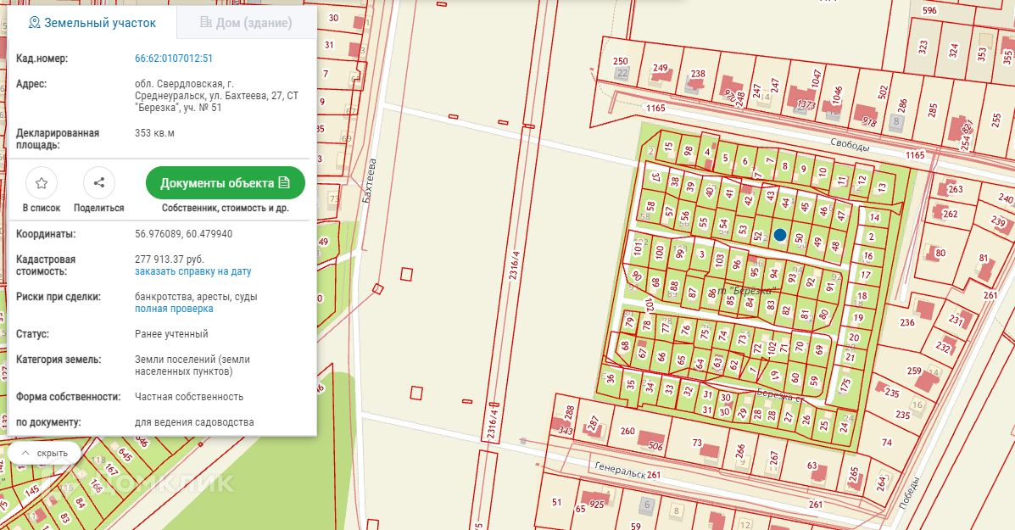1015x530 pixels.
Task: Click parcel 250 on the map
Action: (x=620, y=61)
